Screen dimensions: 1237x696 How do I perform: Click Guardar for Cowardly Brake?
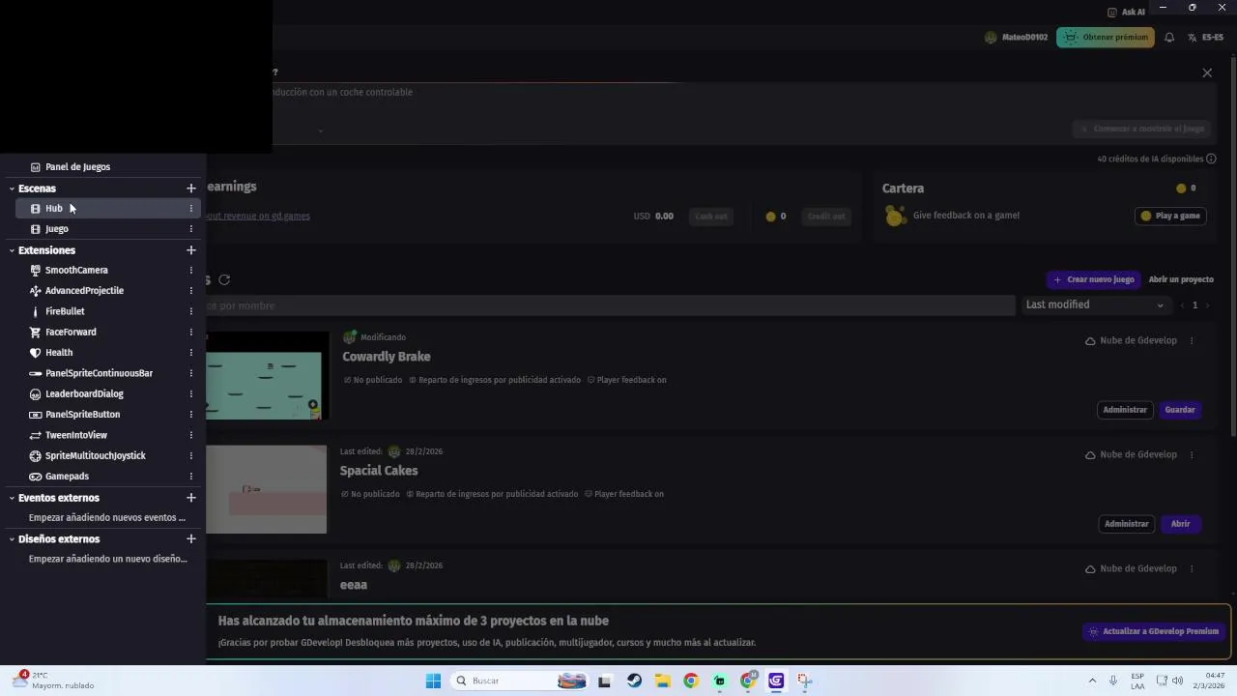coord(1180,410)
